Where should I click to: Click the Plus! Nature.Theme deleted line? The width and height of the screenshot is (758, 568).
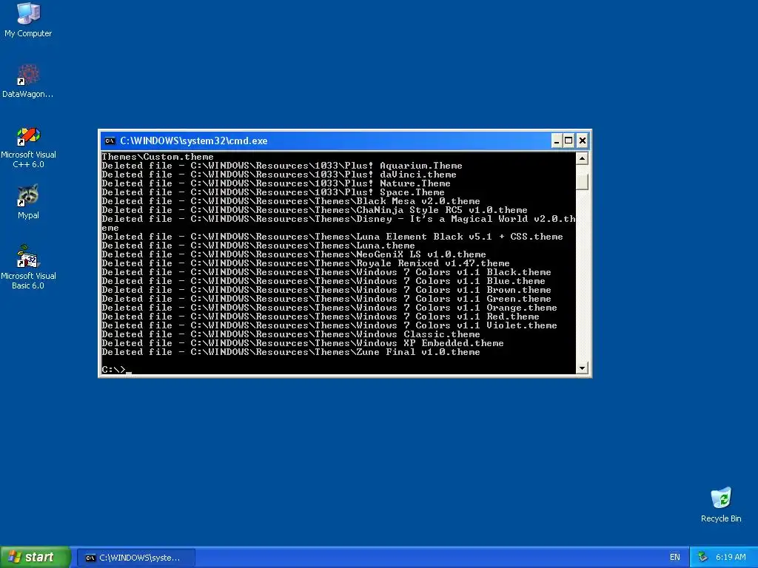tap(276, 183)
